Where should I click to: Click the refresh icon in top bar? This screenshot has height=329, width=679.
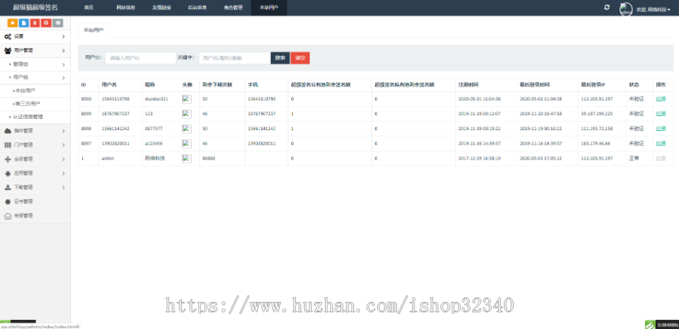point(607,7)
